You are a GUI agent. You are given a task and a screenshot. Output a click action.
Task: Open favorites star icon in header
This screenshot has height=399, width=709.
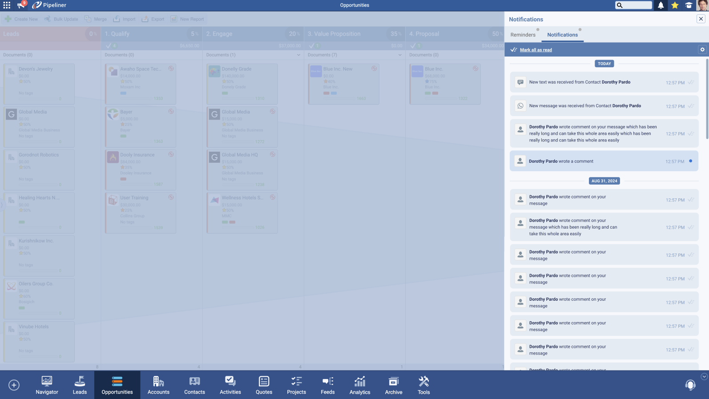pos(675,5)
